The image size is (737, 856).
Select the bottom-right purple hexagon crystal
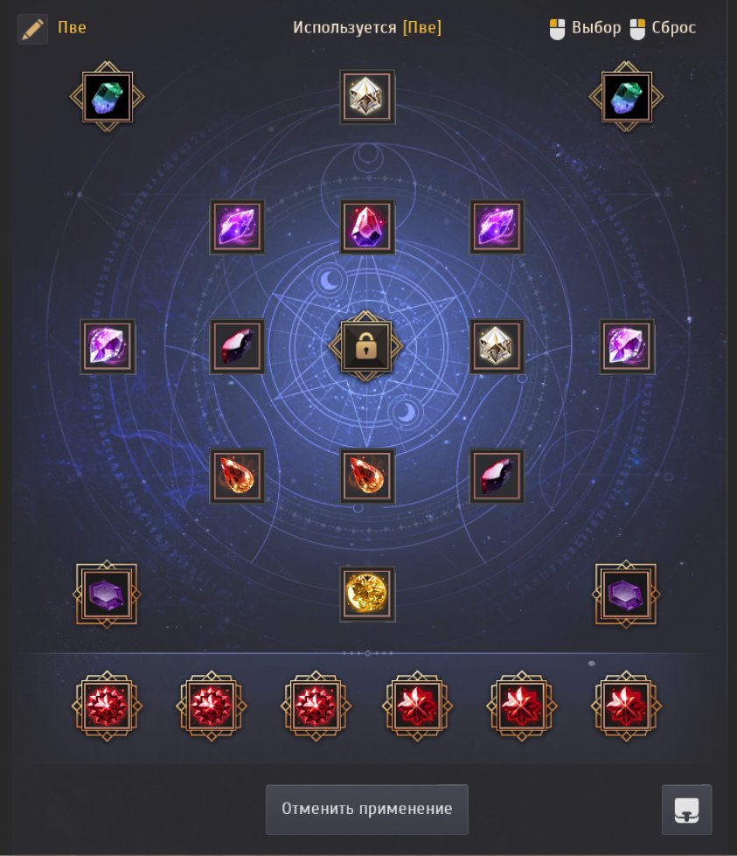pos(626,594)
